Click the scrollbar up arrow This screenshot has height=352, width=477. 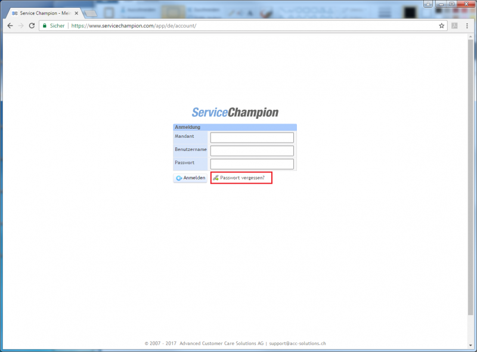click(470, 36)
